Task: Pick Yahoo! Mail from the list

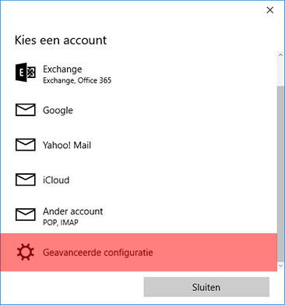Action: [x=139, y=144]
